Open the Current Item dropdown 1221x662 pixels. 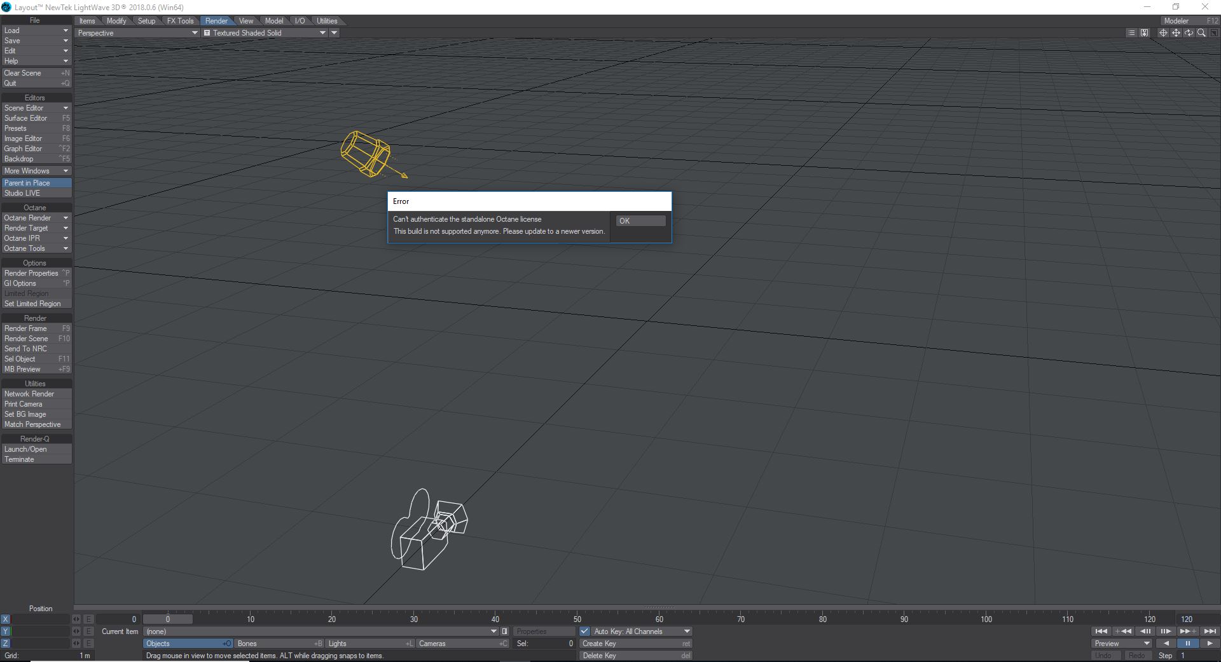click(x=321, y=632)
